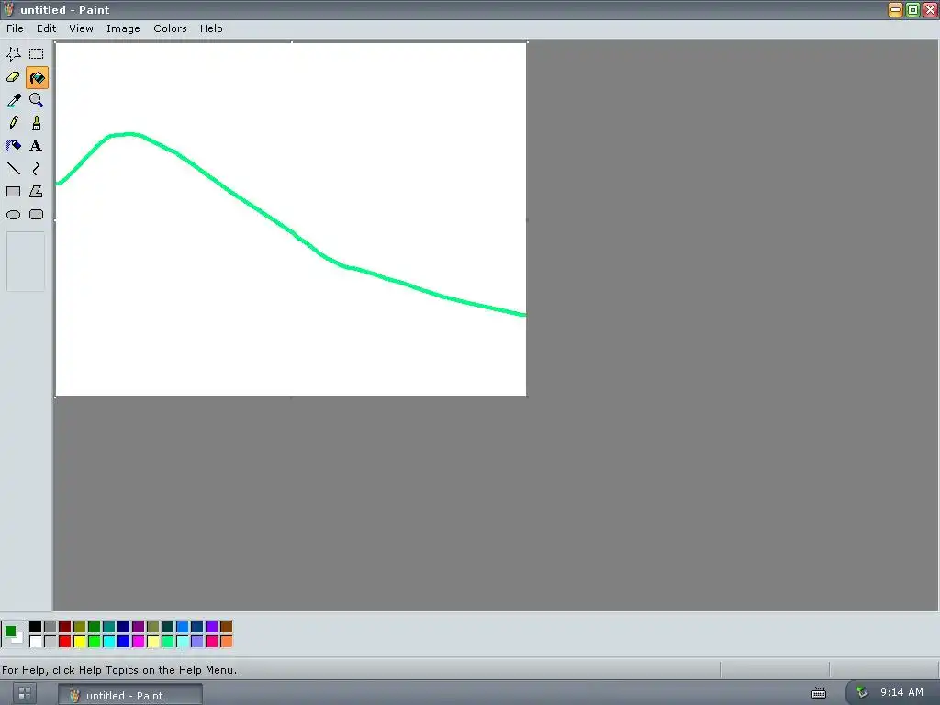Pick the Rectangle shape tool
This screenshot has width=940, height=705.
[13, 192]
